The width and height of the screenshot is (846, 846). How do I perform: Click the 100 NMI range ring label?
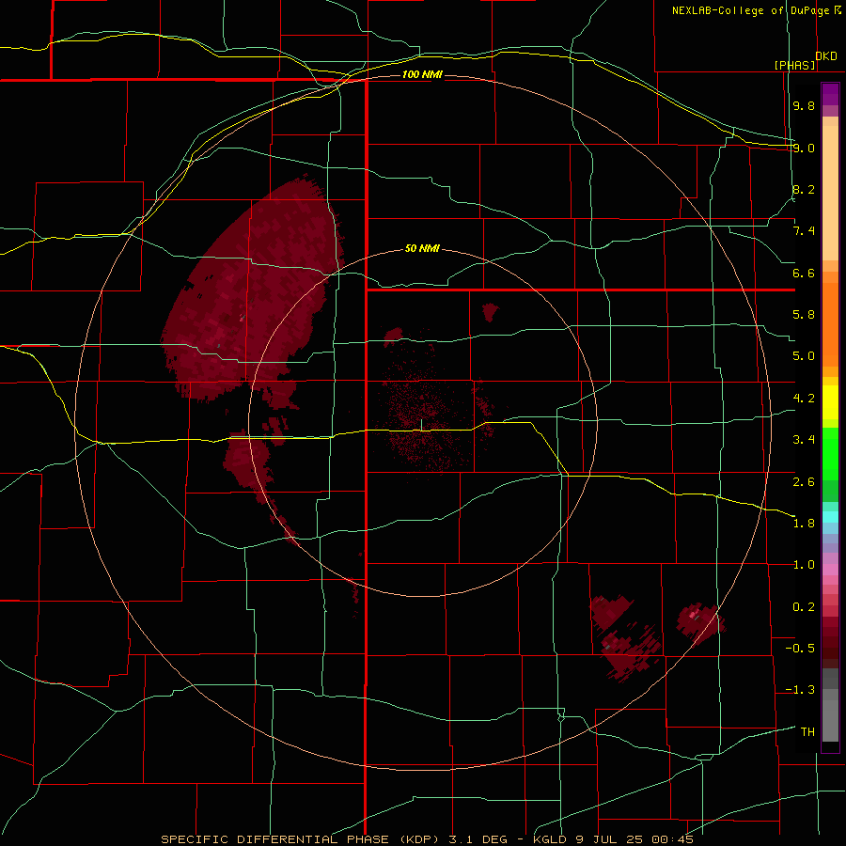(x=422, y=74)
